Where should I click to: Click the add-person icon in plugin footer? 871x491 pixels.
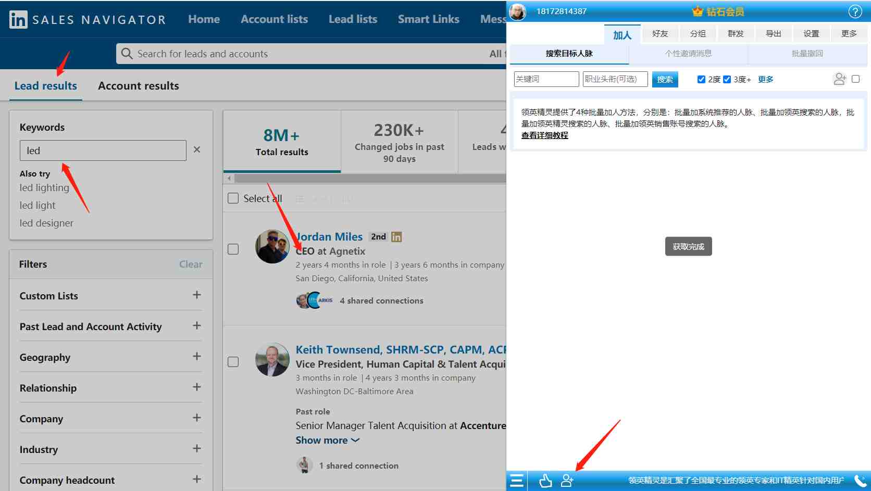click(567, 481)
